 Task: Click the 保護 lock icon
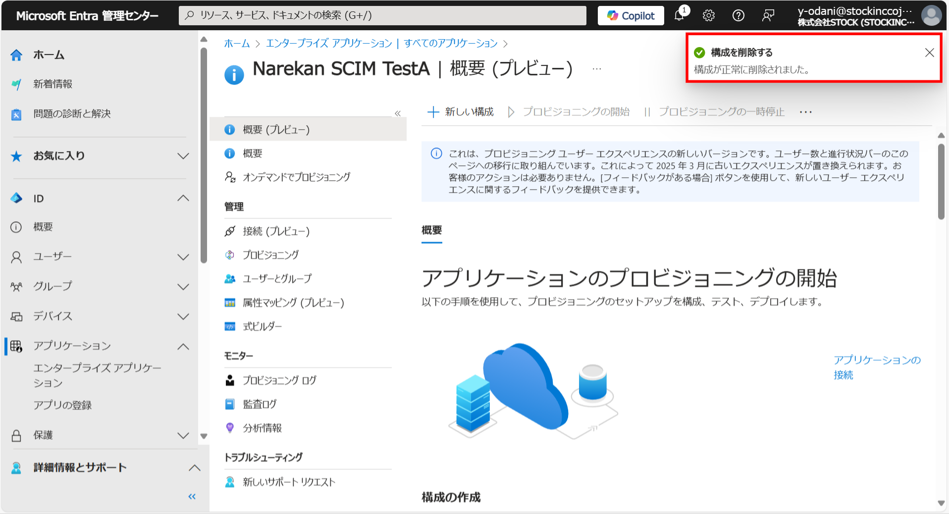[x=16, y=436]
